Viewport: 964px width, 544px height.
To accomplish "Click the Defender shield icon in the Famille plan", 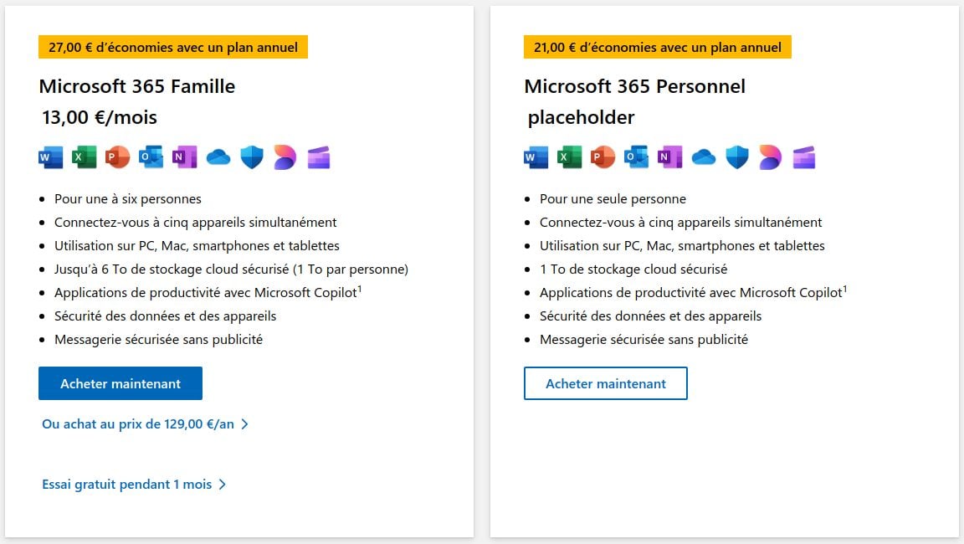I will click(x=251, y=157).
